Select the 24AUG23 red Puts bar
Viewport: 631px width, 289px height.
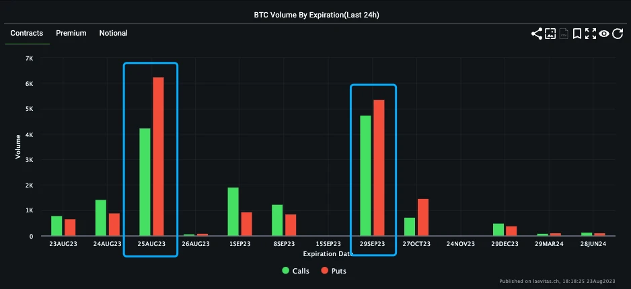point(114,224)
